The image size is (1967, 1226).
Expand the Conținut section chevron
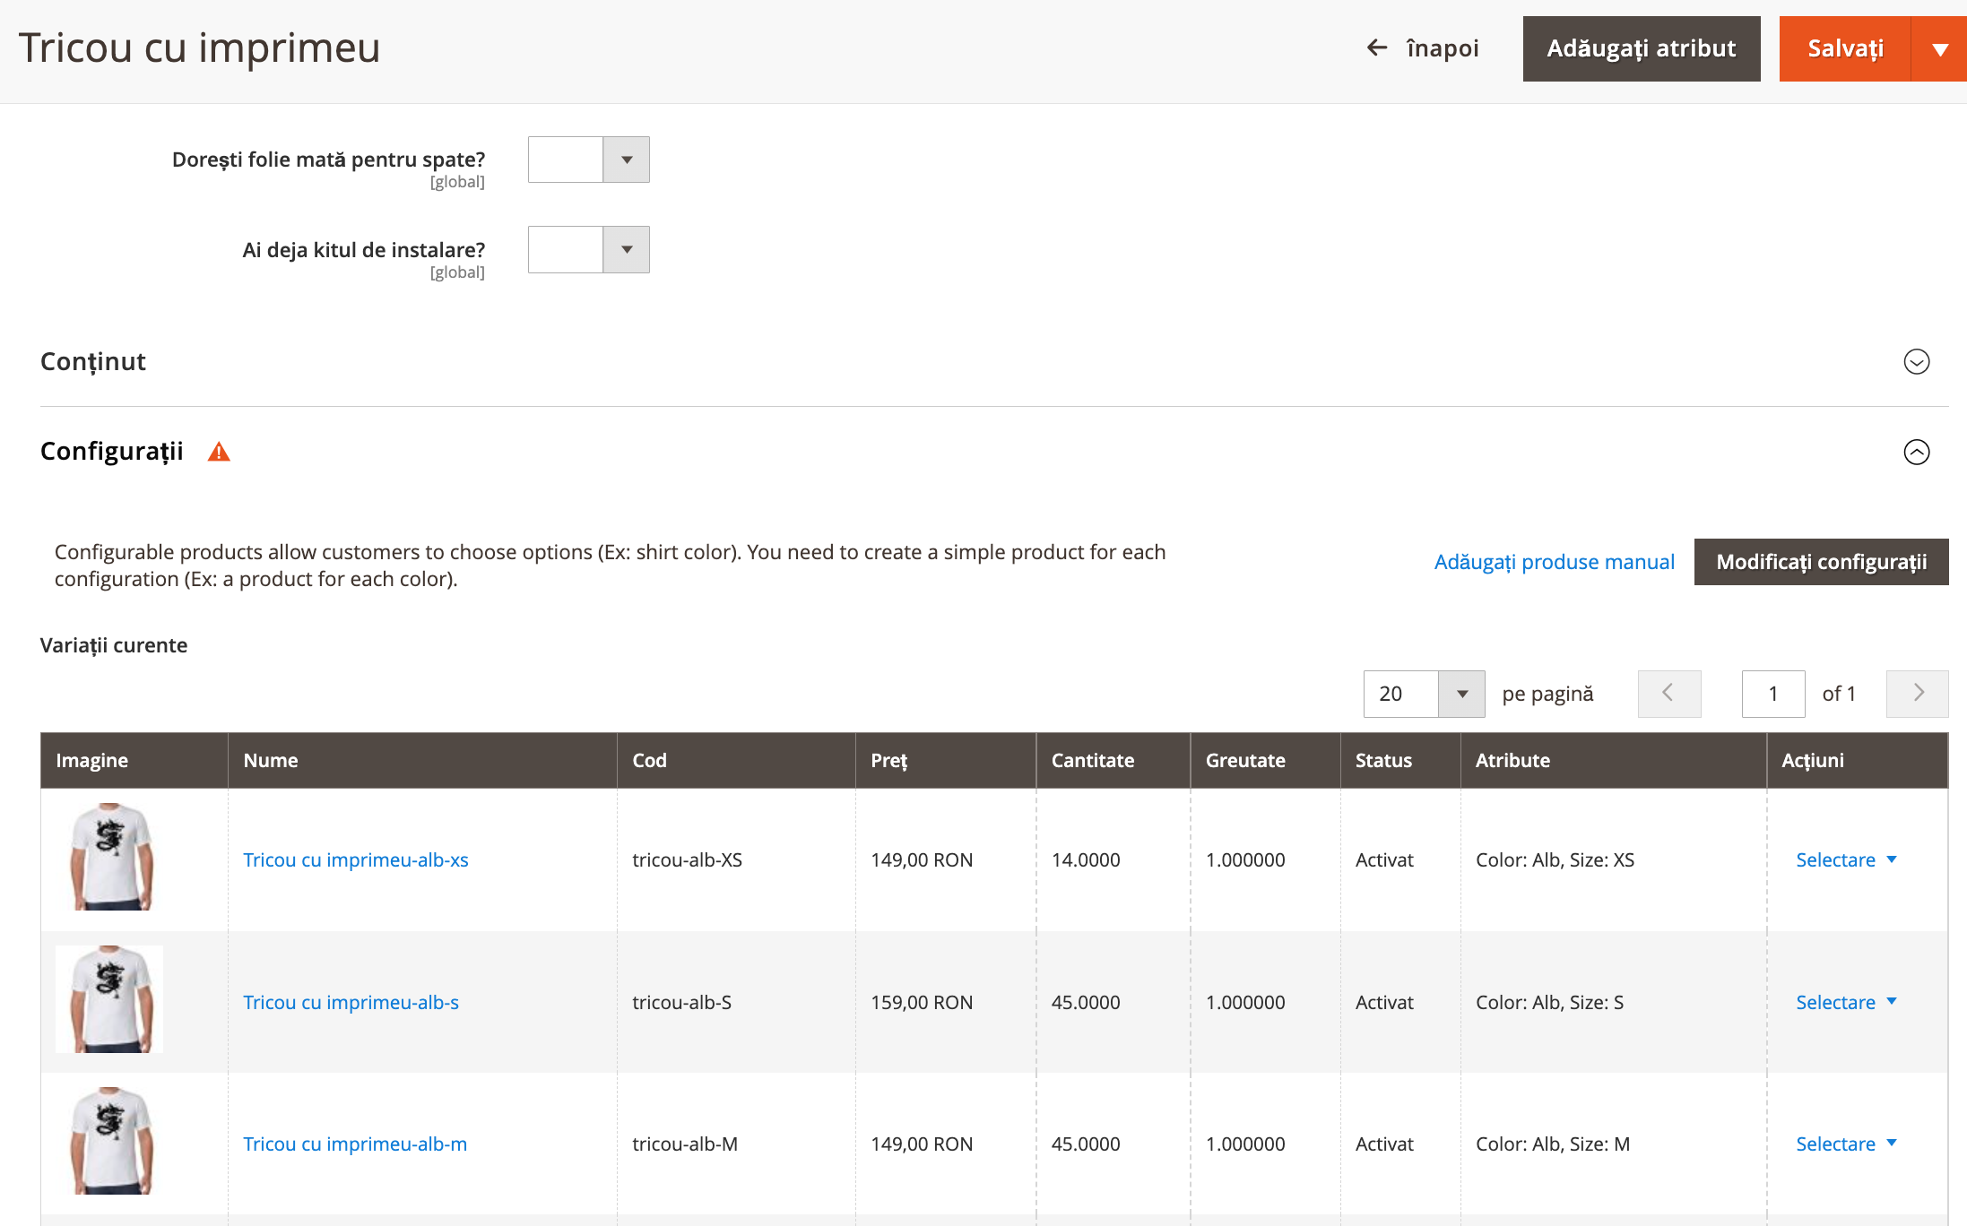coord(1916,361)
